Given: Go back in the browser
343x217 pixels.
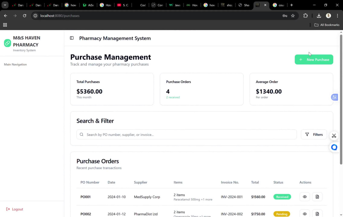Looking at the screenshot, I should [6, 16].
